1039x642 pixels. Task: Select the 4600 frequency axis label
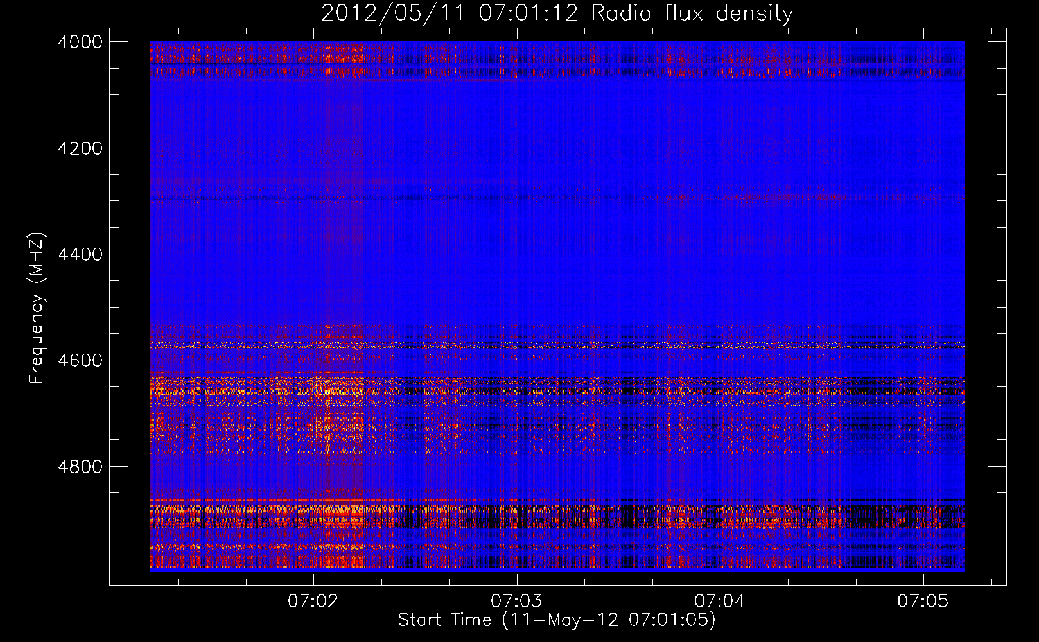tap(80, 360)
